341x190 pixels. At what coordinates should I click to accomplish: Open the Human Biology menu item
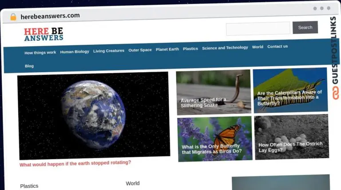coord(75,52)
